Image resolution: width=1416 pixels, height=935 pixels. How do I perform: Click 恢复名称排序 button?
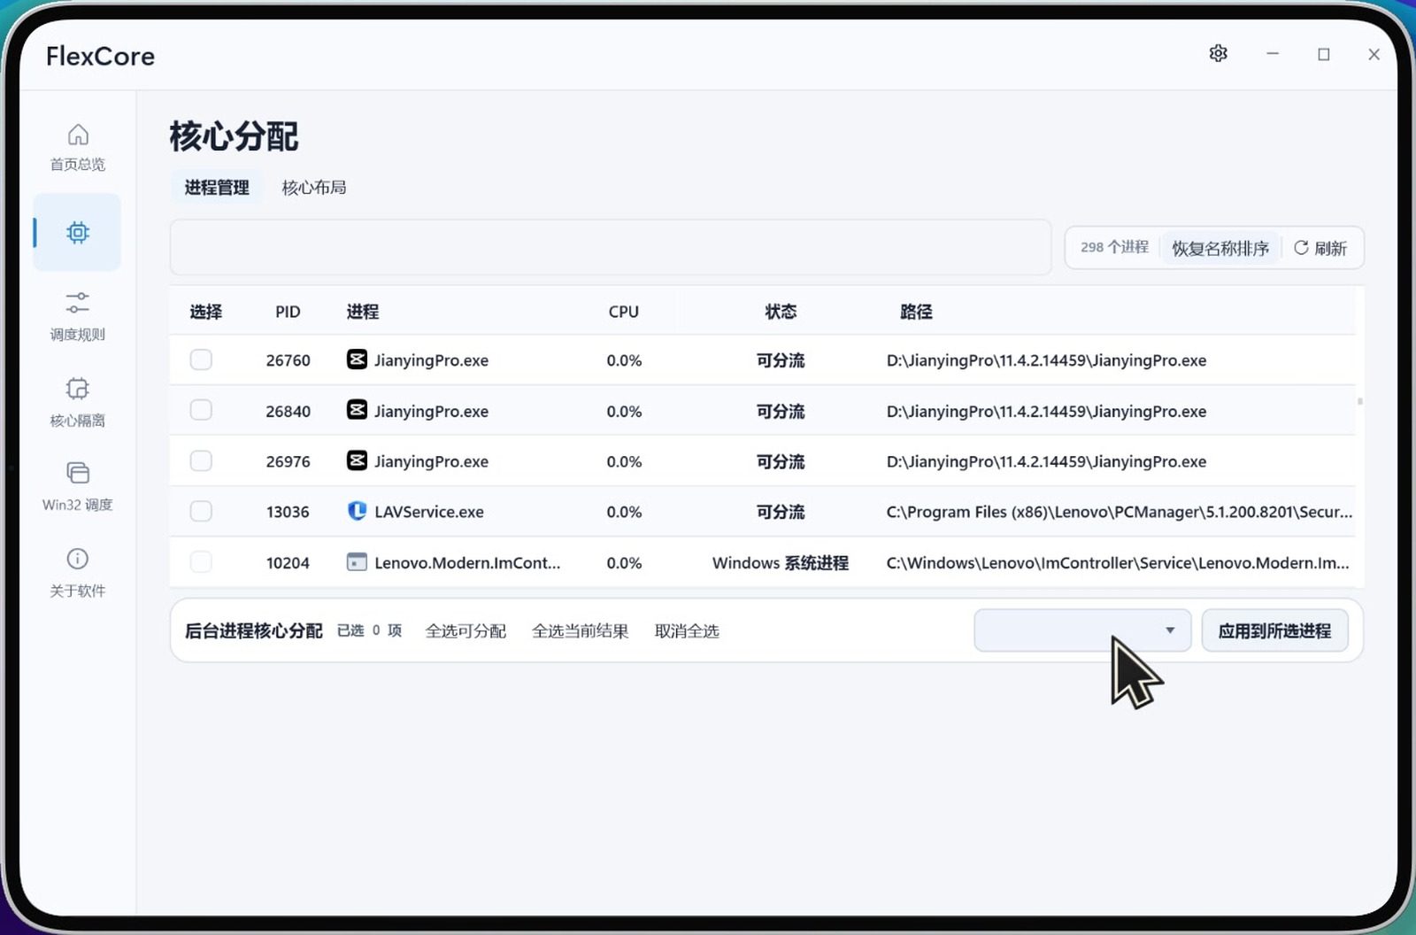coord(1220,248)
